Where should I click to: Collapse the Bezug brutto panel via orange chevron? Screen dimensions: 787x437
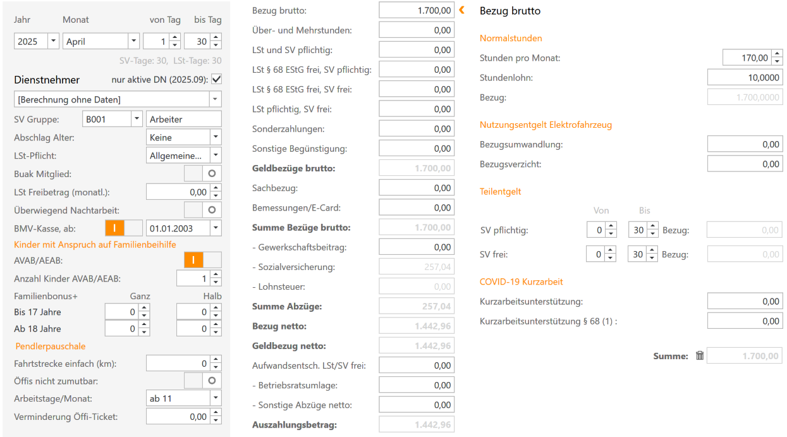tap(460, 10)
